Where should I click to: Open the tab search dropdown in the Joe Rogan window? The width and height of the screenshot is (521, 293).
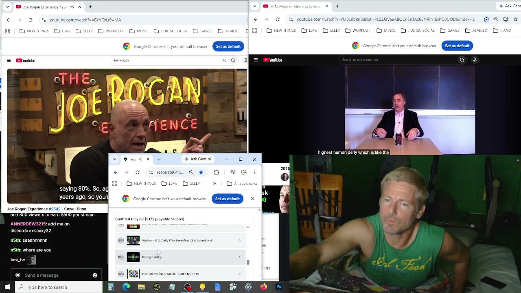coord(7,7)
